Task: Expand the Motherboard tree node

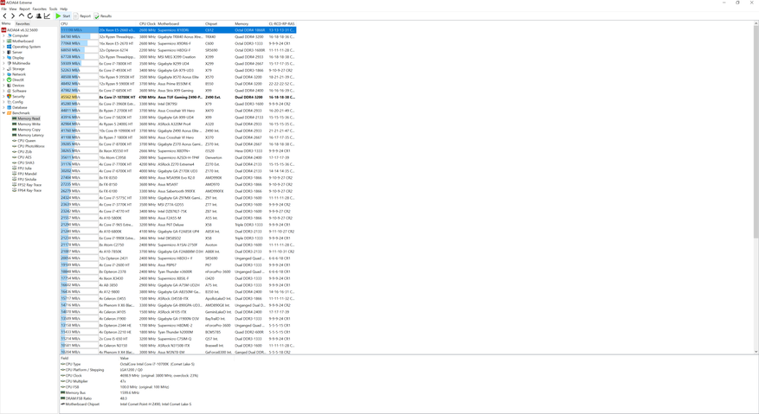Action: 4,41
